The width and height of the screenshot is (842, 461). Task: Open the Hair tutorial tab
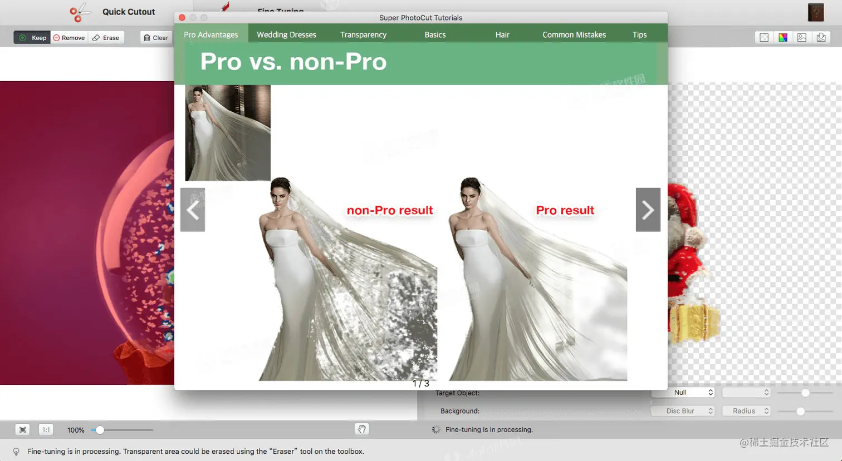[502, 34]
